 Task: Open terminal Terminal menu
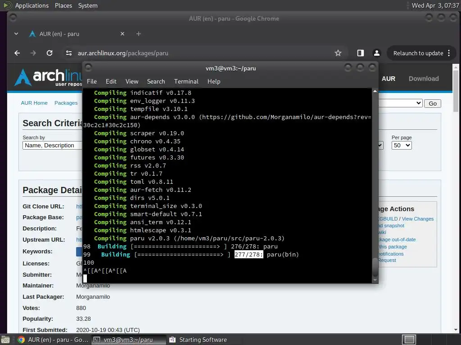pyautogui.click(x=186, y=82)
